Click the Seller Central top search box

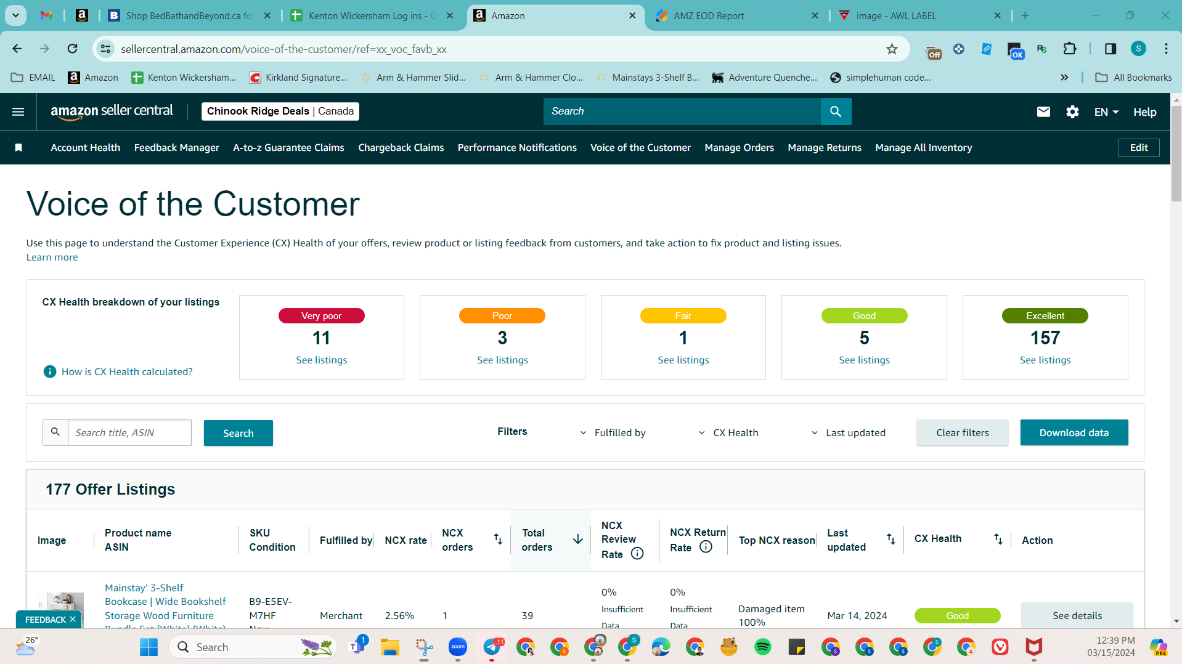point(682,111)
